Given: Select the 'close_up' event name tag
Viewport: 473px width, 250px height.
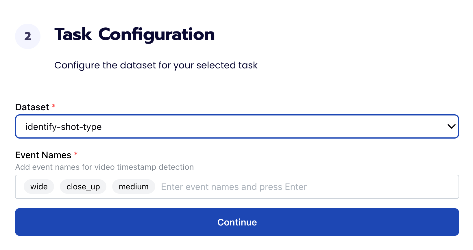Looking at the screenshot, I should click(x=83, y=187).
